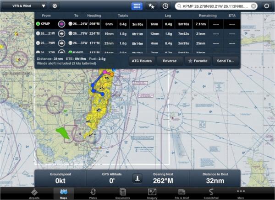Screen dimensions: 275x200
Task: Tap the 0h14m total time cell
Action: click(x=137, y=43)
